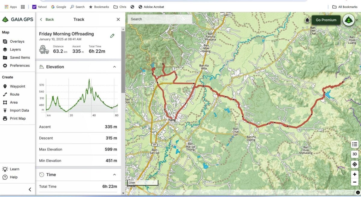This screenshot has width=361, height=197.
Task: Open the Chris bookmarks folder
Action: 120,7
